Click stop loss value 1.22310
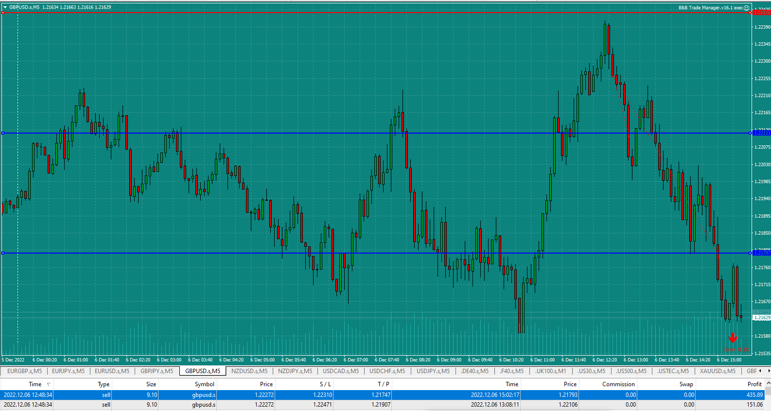The image size is (771, 411). coord(323,395)
